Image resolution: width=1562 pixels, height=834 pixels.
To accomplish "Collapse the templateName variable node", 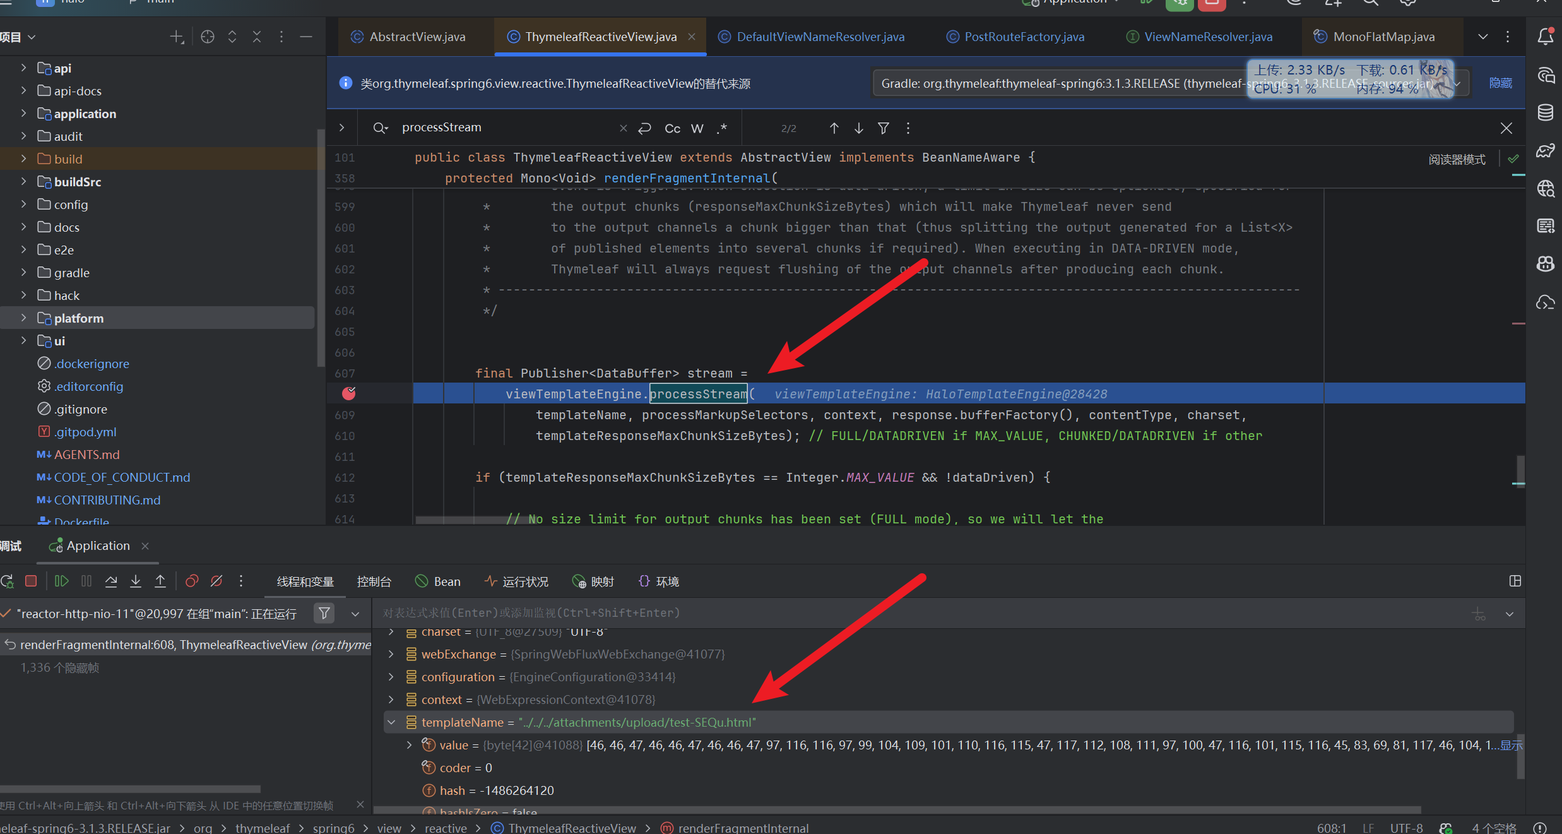I will (391, 722).
